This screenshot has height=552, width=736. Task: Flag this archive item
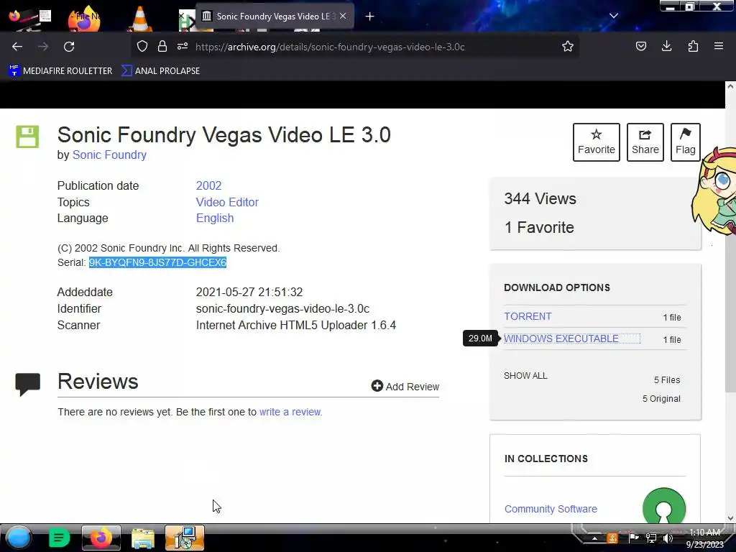click(x=685, y=142)
